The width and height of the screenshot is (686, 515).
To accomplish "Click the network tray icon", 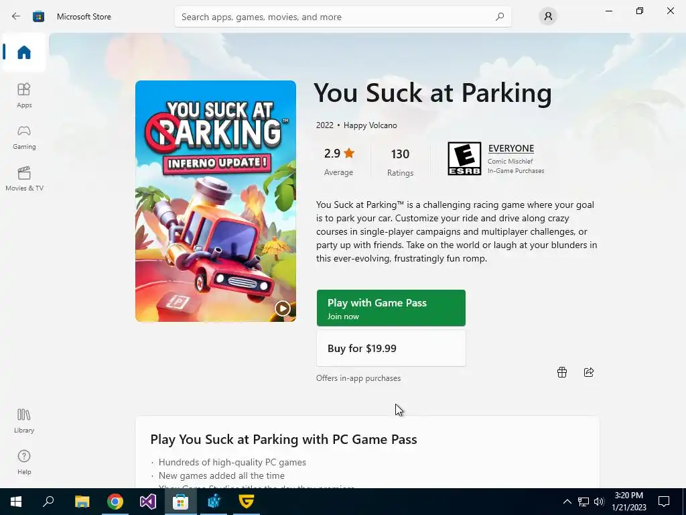I will pyautogui.click(x=584, y=502).
